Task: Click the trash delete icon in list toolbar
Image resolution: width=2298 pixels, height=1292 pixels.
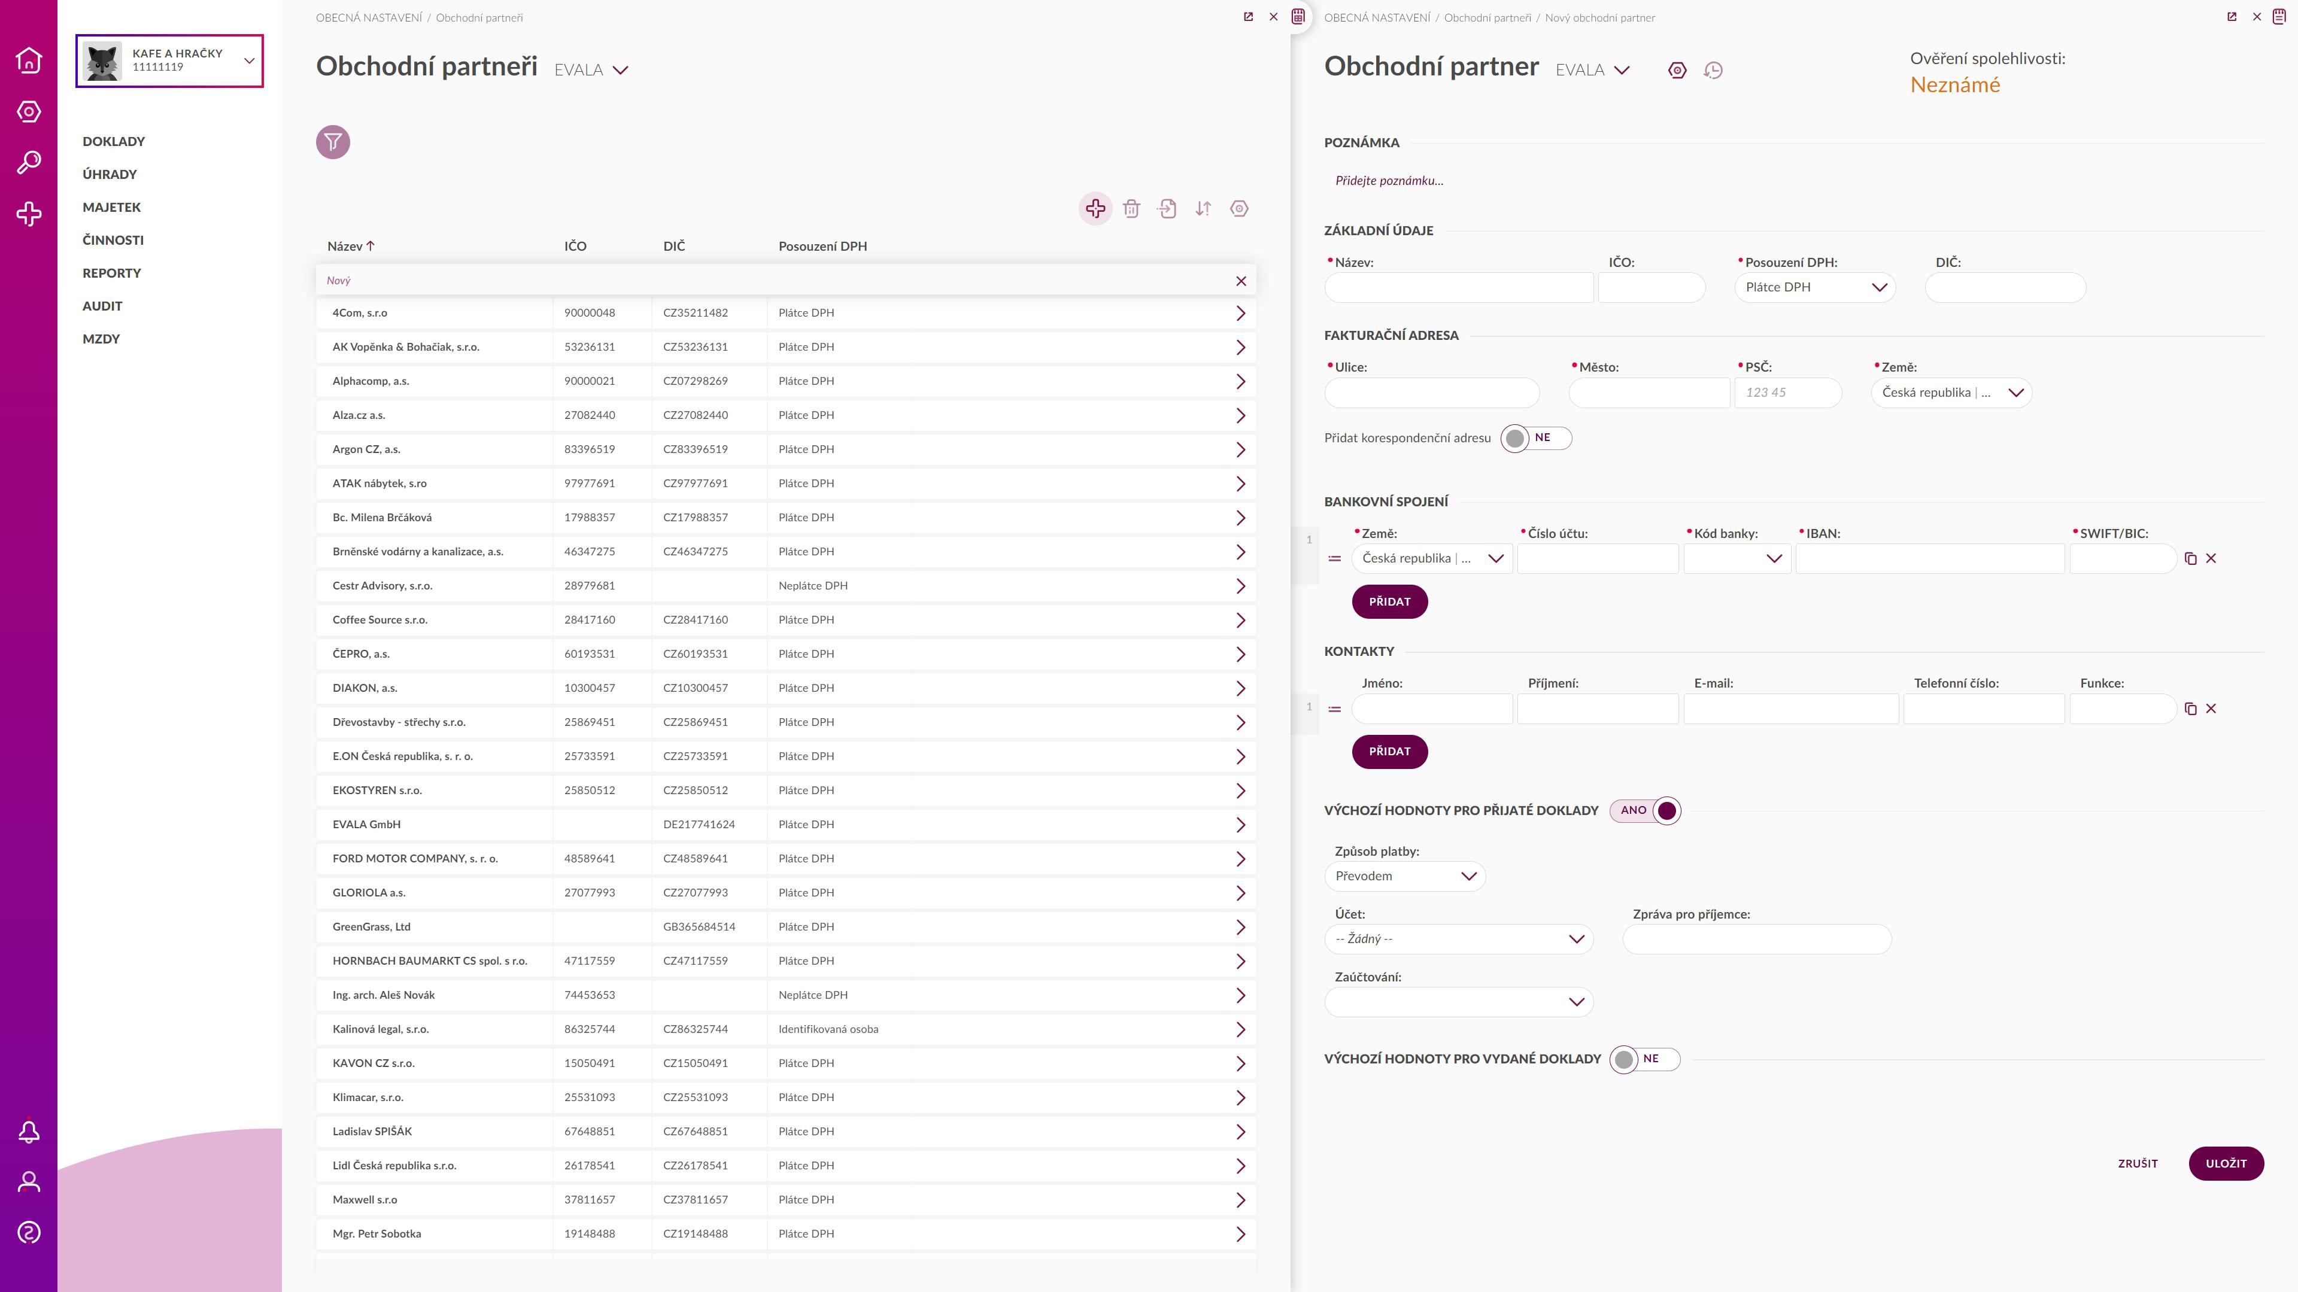Action: 1131,209
